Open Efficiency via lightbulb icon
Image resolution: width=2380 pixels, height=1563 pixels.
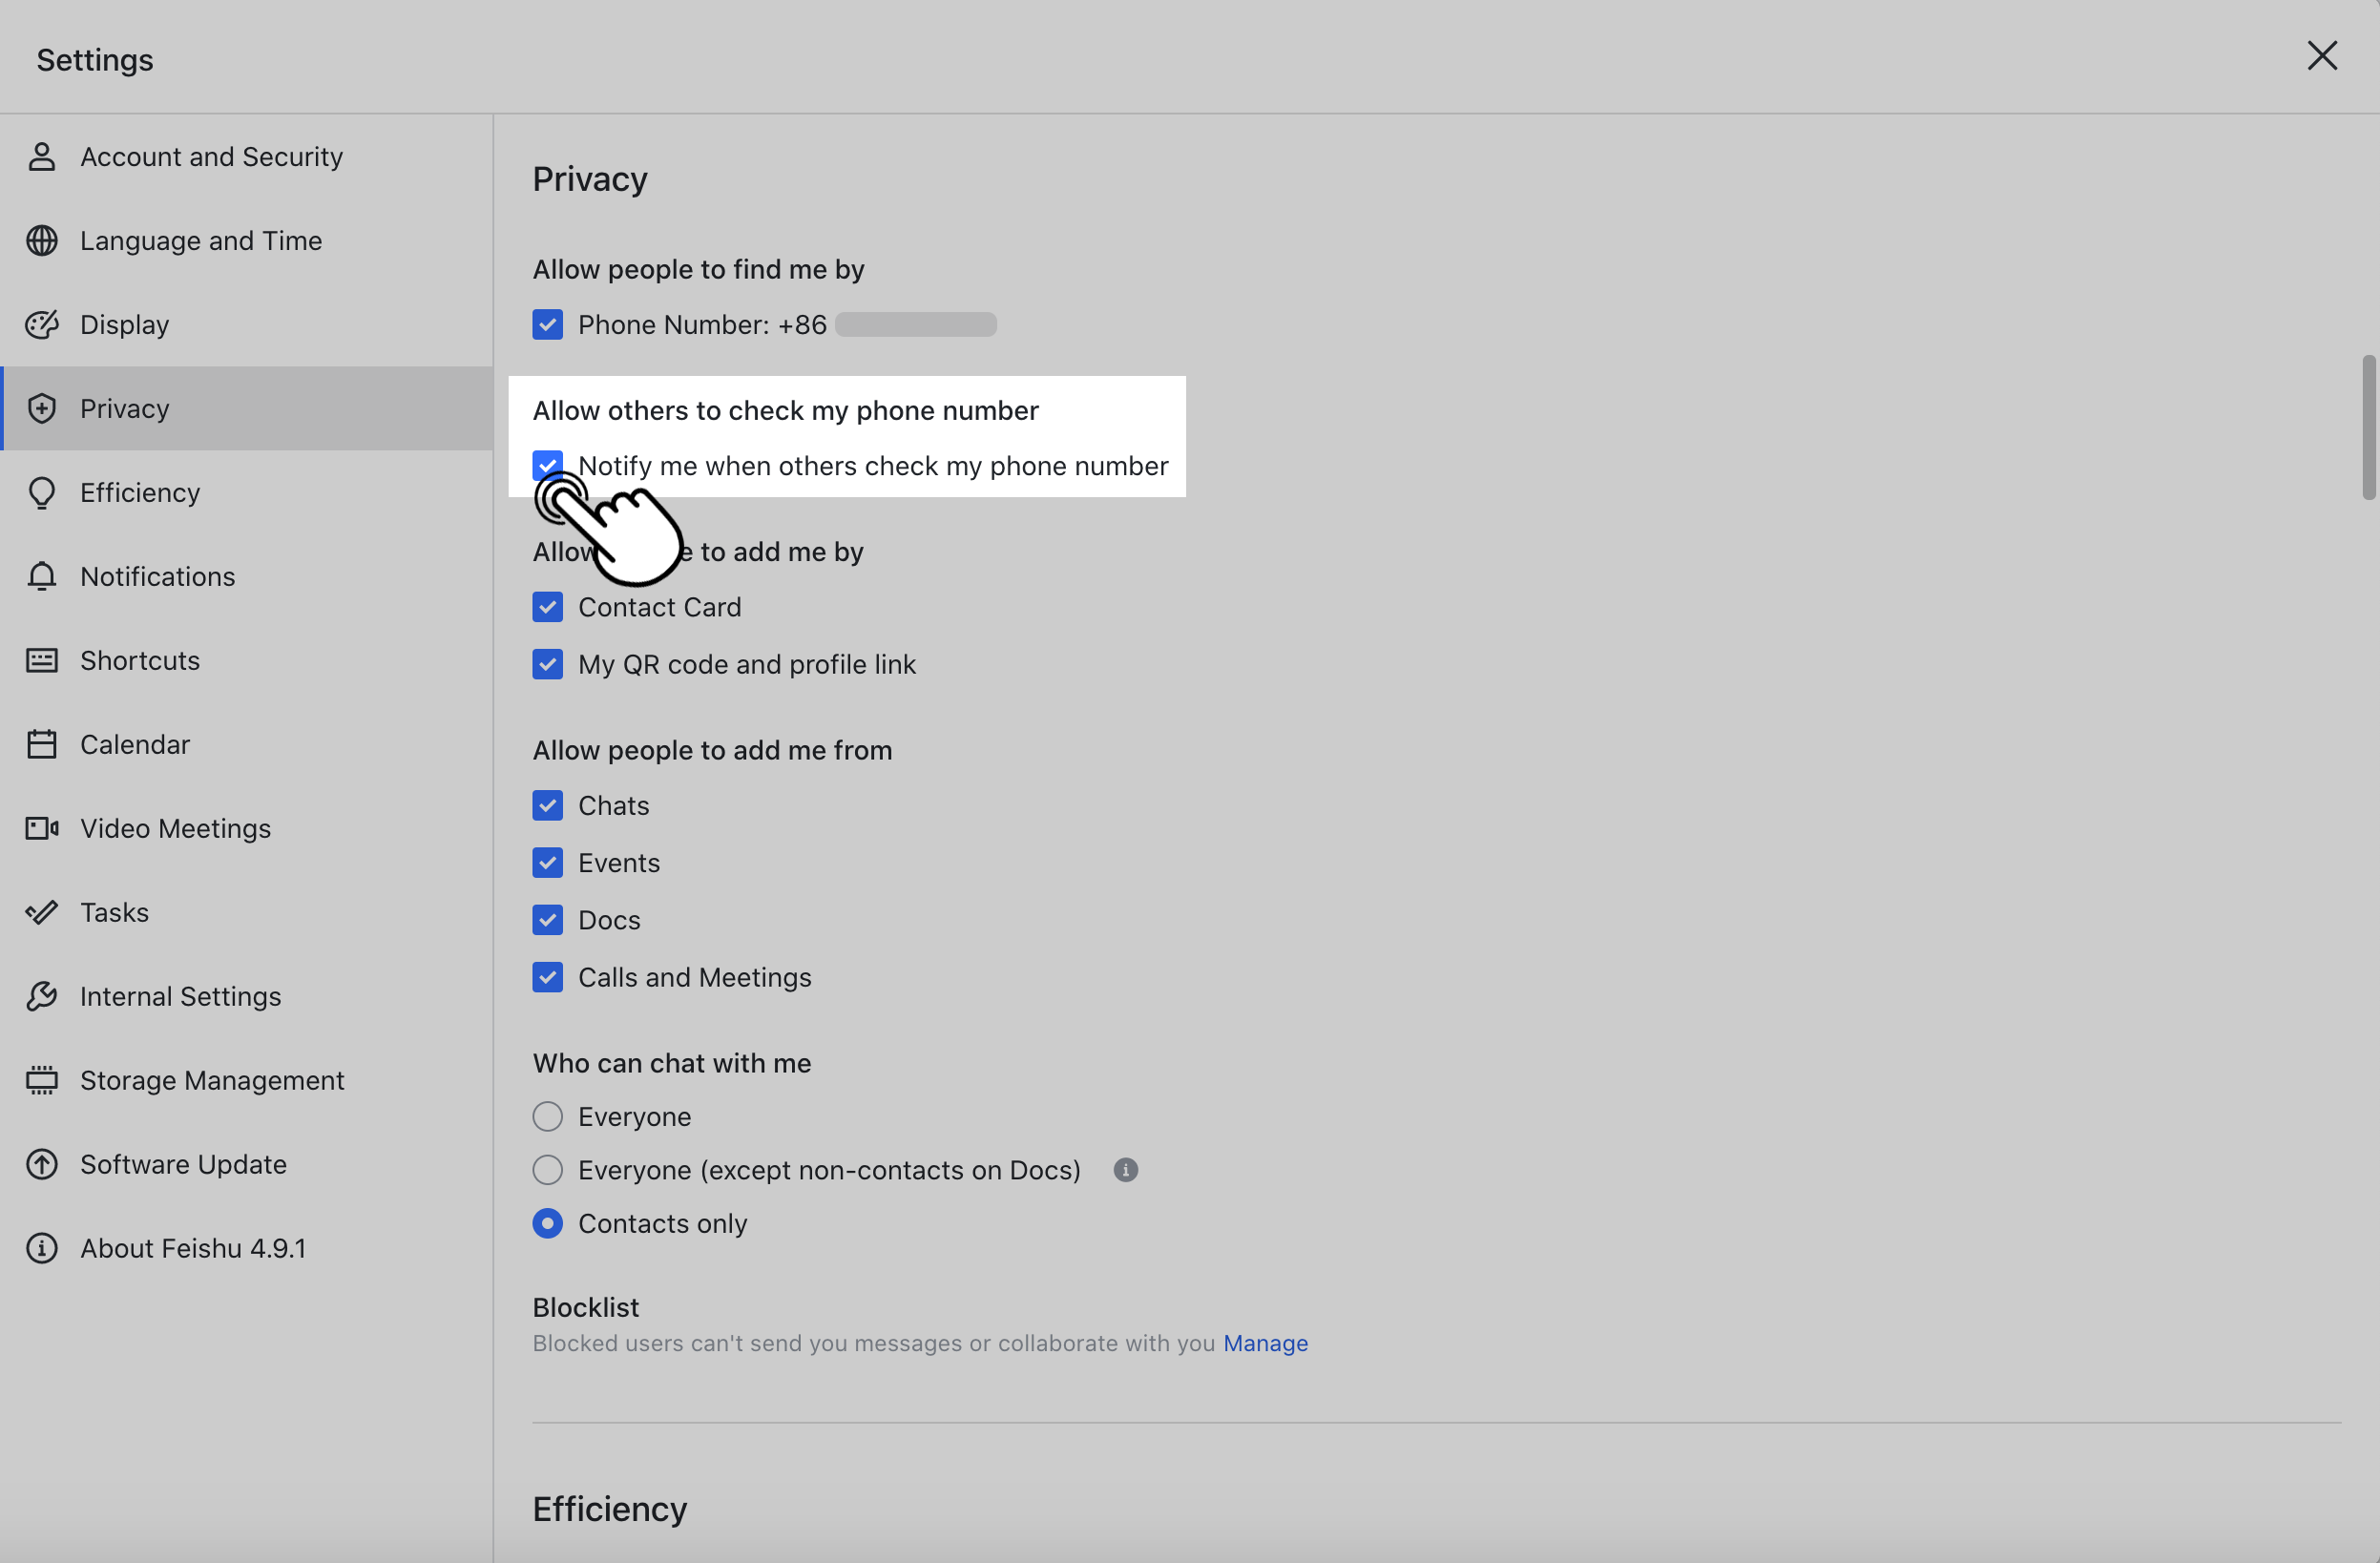pyautogui.click(x=40, y=492)
